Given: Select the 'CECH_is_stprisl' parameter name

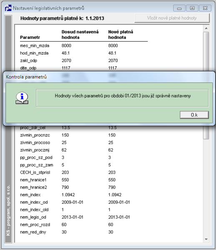Looking at the screenshot, I should click(x=35, y=172).
